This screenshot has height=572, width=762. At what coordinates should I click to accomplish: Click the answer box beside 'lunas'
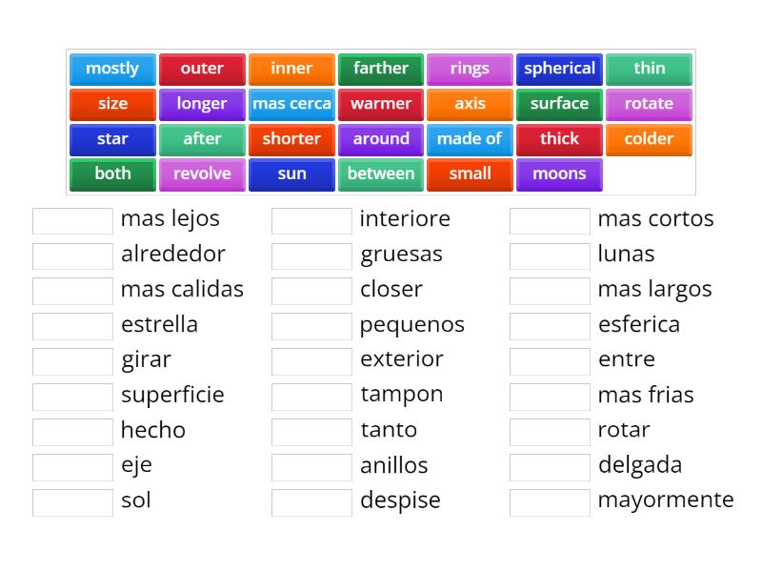click(550, 255)
